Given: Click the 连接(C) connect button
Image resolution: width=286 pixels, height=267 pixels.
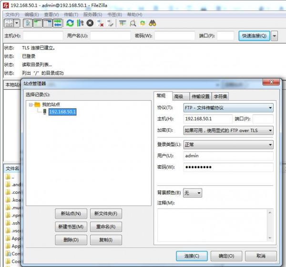Looking at the screenshot, I should [x=192, y=256].
